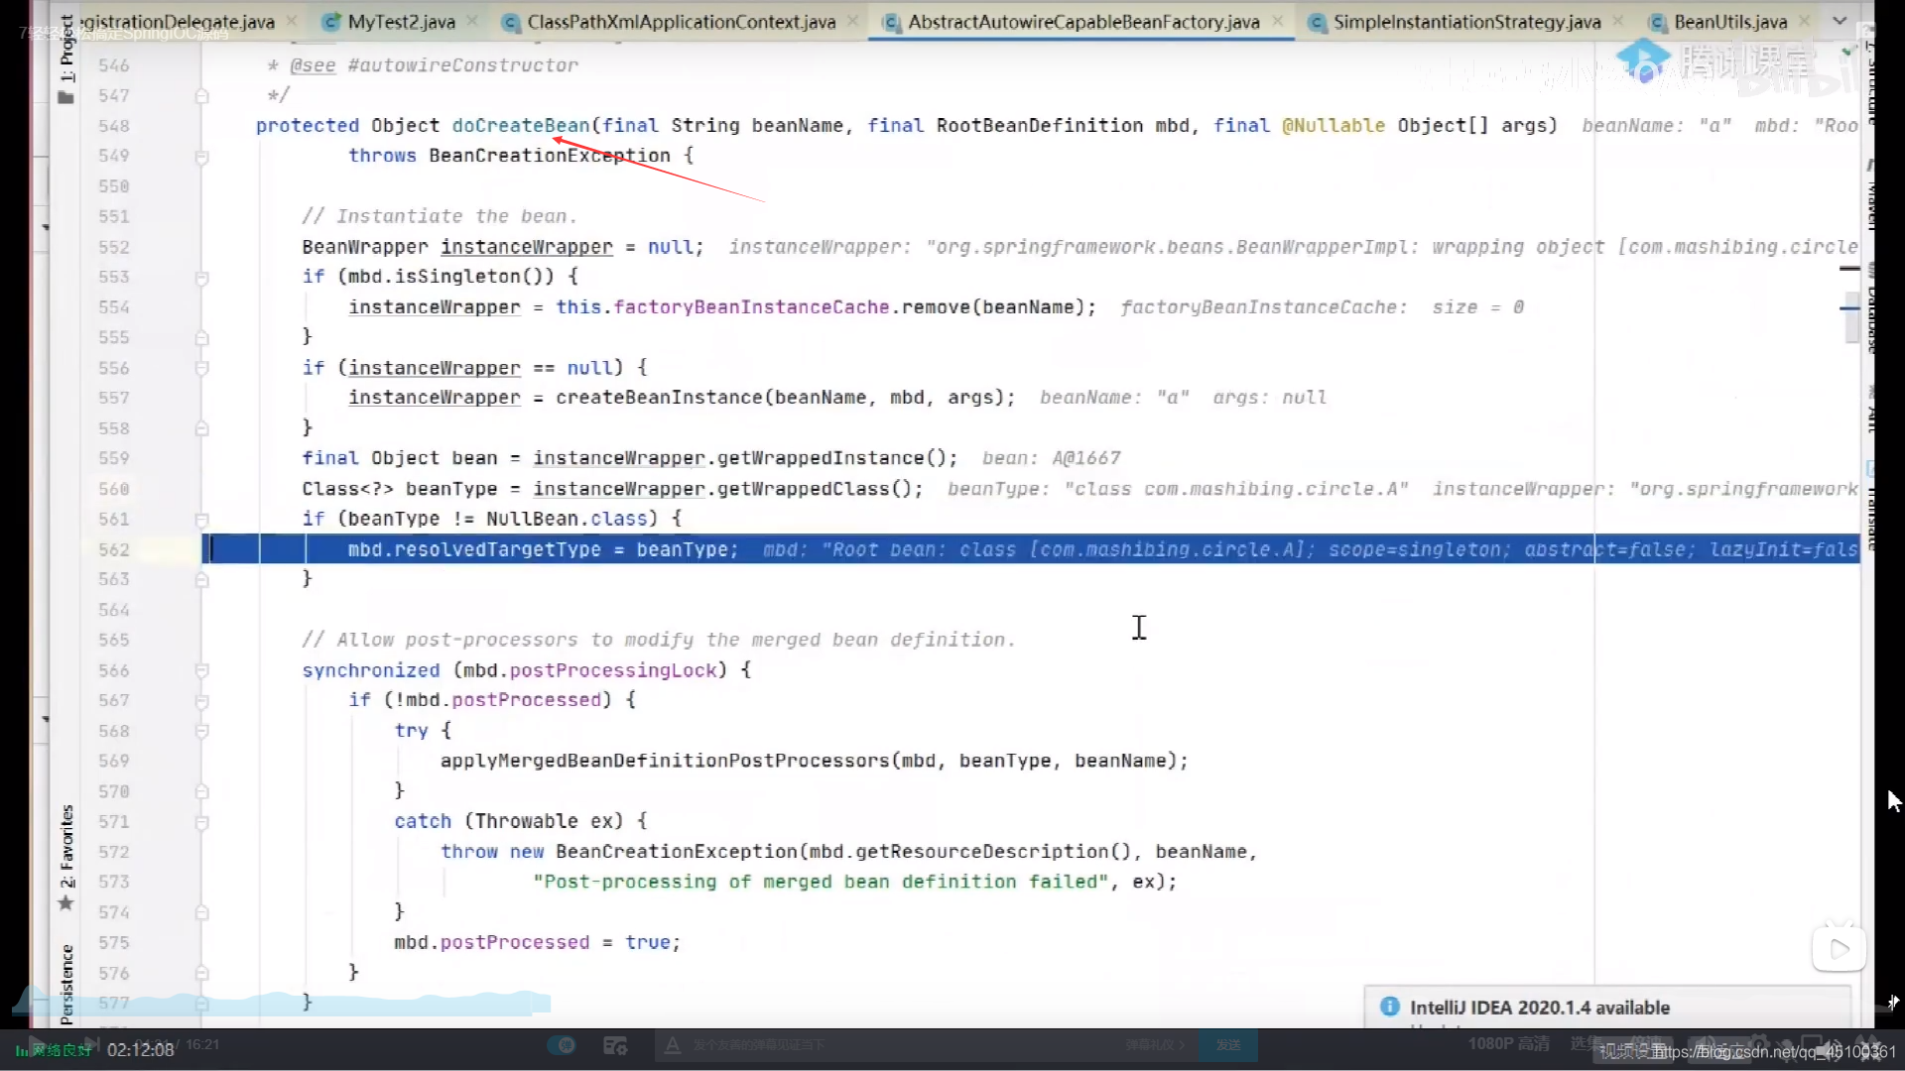The image size is (1905, 1071).
Task: Close the MyTest2.java tab
Action: (472, 21)
